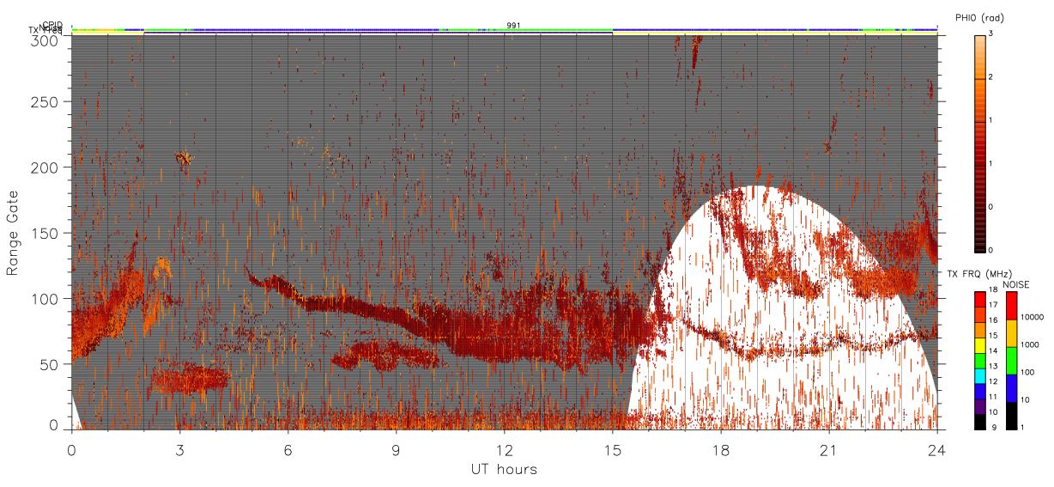Click the TX FRQ legend value 14
Viewport: 1054px width, 487px height.
[991, 351]
